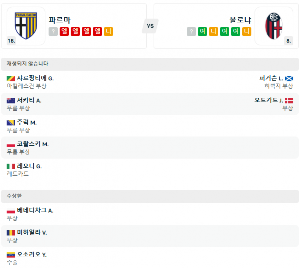Click the Bosnia flag beside 주릭 M.
Screen dimensions: 299x268
pos(11,122)
